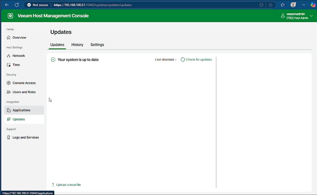317x195 pixels.
Task: Open the browser settings ellipsis menu
Action: [304, 5]
